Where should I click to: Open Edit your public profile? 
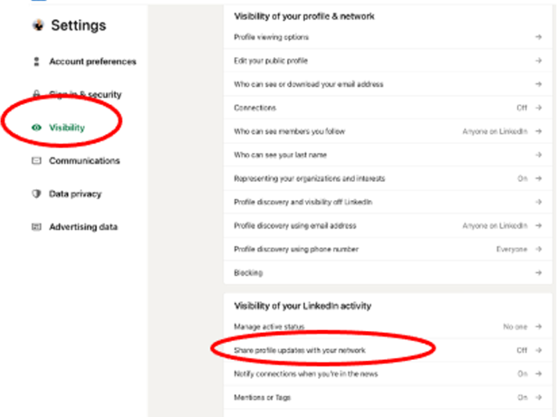tap(388, 60)
